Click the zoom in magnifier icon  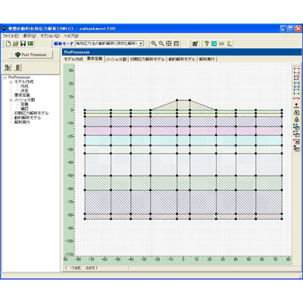click(x=154, y=43)
